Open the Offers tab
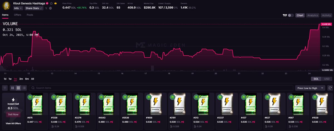 [x=18, y=15]
